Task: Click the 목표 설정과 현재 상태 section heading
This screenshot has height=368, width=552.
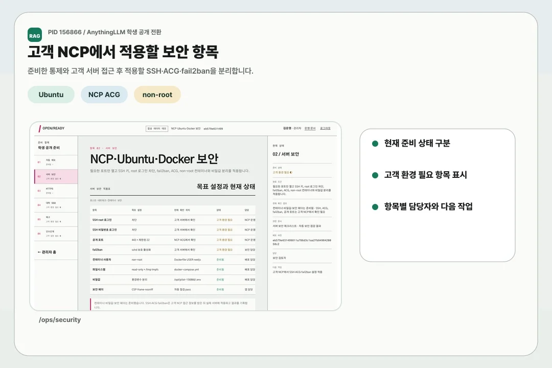Action: click(x=226, y=187)
